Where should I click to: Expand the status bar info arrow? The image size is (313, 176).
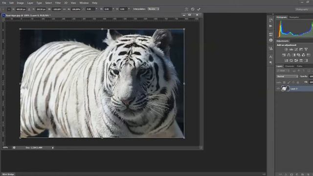click(53, 148)
